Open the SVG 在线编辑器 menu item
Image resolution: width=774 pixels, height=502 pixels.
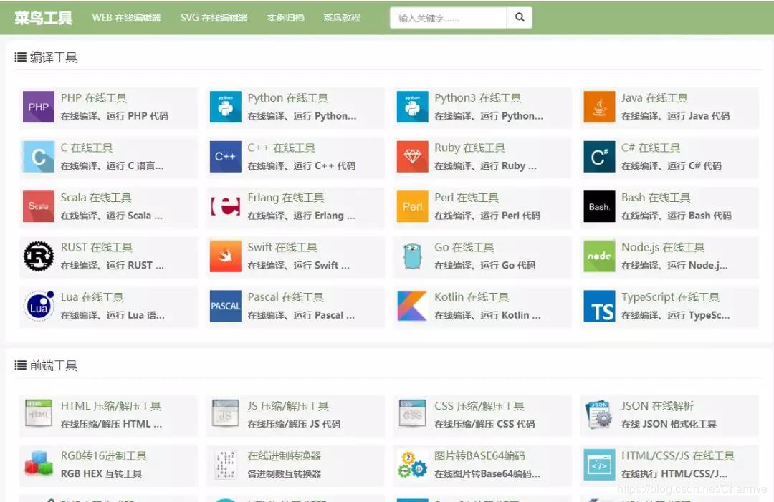pyautogui.click(x=214, y=18)
